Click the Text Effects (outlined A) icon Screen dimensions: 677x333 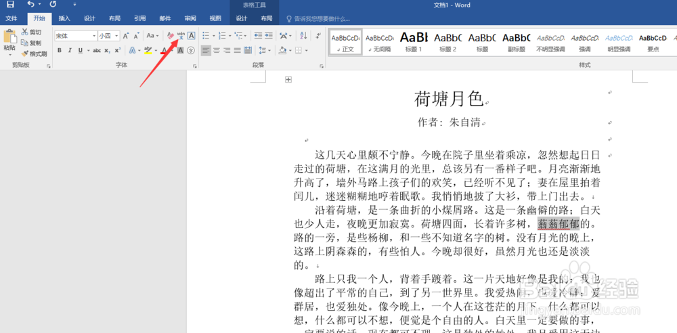tap(132, 51)
